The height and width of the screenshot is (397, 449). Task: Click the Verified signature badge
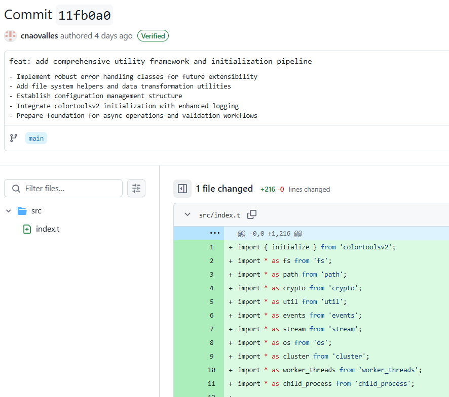click(x=153, y=36)
